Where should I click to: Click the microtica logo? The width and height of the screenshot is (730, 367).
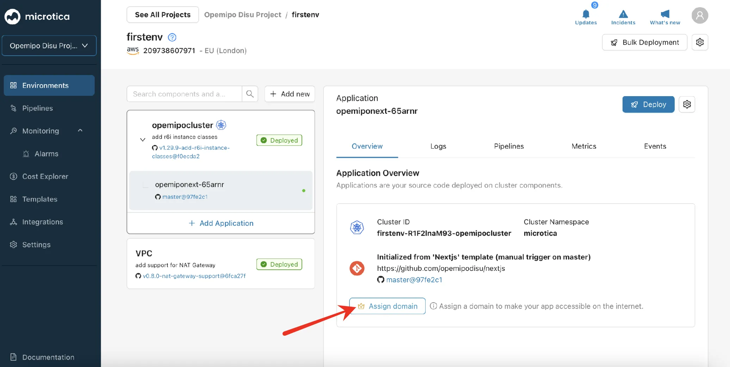(x=37, y=16)
